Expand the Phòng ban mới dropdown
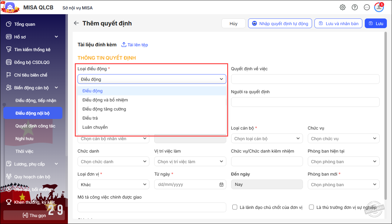Screen dimensions: 392x224 [343, 185]
